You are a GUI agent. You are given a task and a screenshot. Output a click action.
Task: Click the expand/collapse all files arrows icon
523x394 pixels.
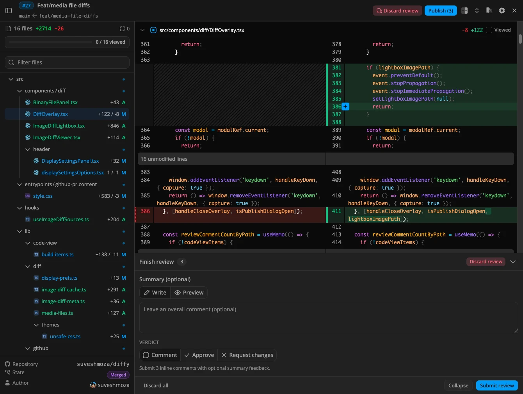[x=477, y=11]
